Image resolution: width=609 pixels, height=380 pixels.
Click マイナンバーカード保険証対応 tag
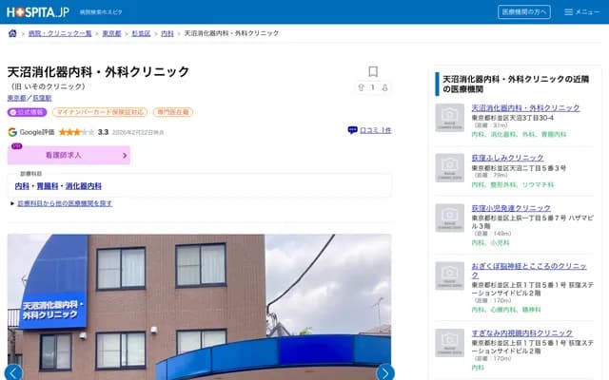coord(100,112)
